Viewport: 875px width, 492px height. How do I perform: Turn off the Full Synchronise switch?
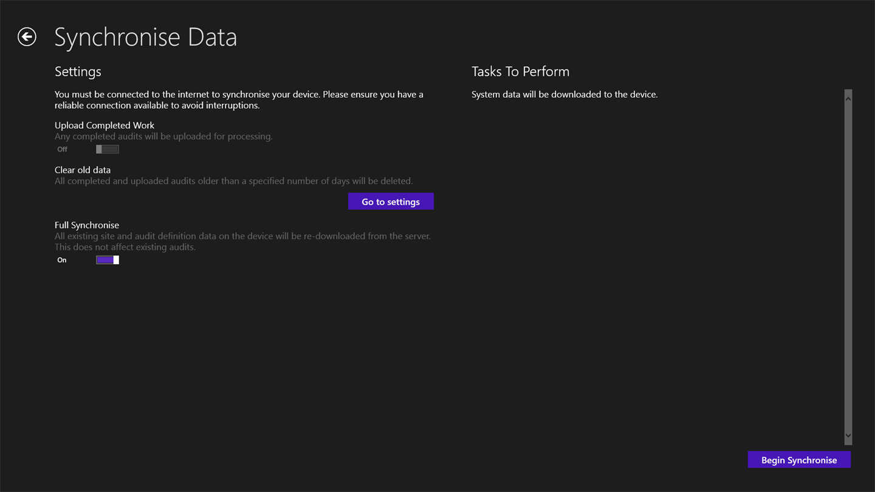point(108,260)
